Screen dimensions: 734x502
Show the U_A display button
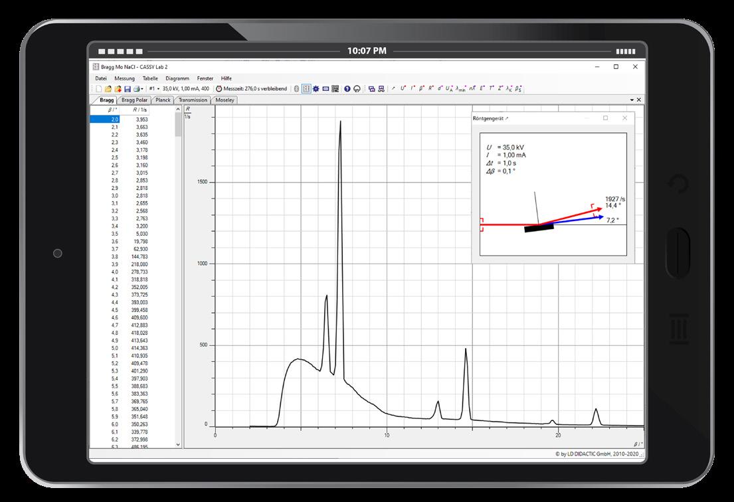(450, 88)
